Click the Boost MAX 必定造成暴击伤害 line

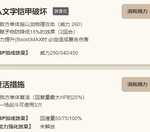[44, 39]
